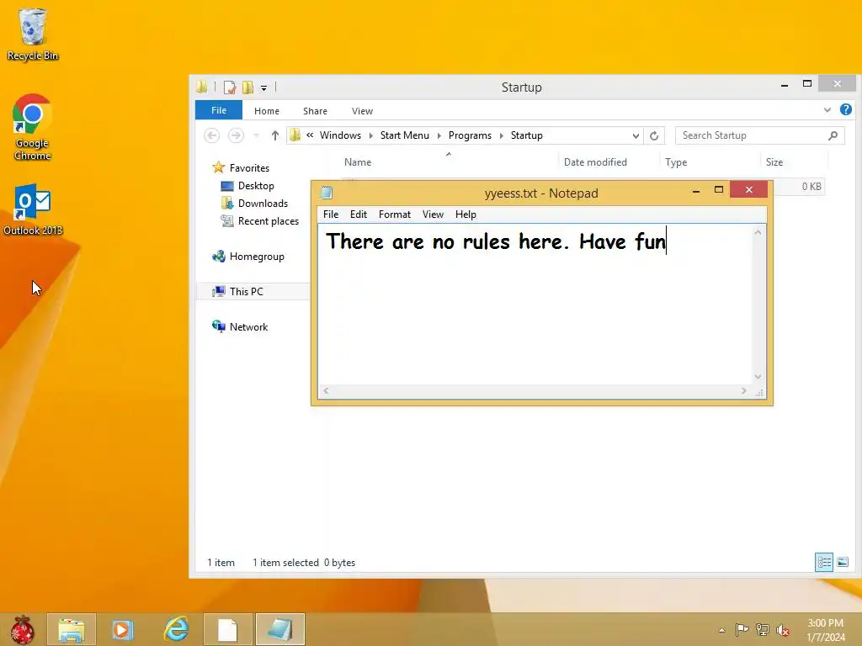Screen dimensions: 862x646
Task: Open Notepad Format menu
Action: click(x=395, y=214)
